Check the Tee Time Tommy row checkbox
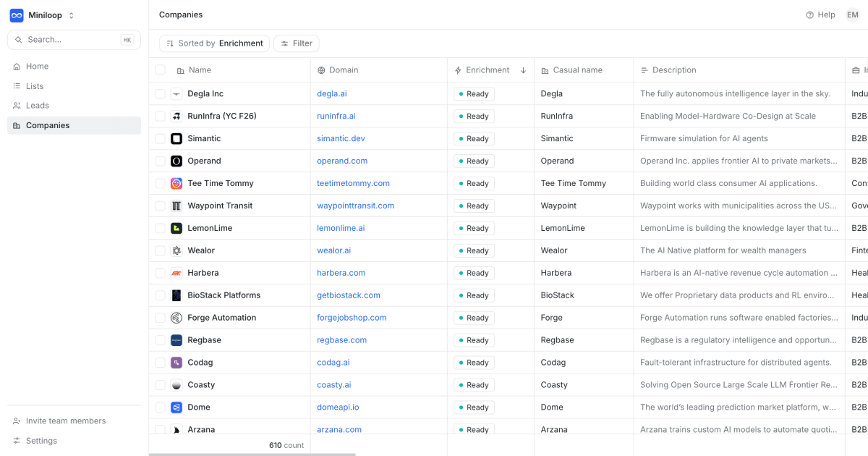The height and width of the screenshot is (456, 868). [161, 184]
